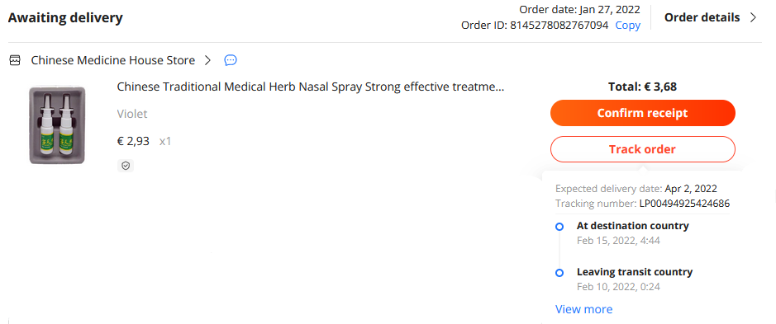Click the Leaving transit country timeline dot
The image size is (776, 324).
(559, 273)
